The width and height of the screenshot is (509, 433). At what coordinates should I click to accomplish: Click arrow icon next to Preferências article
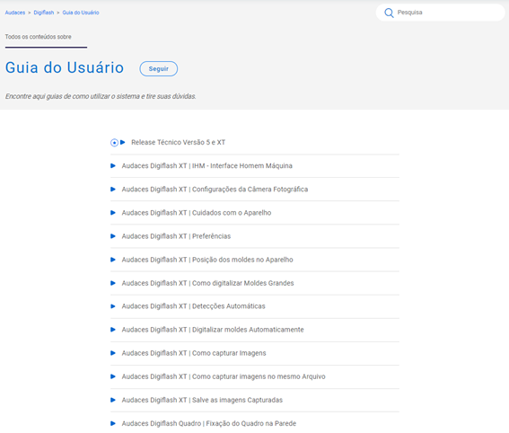tap(113, 236)
